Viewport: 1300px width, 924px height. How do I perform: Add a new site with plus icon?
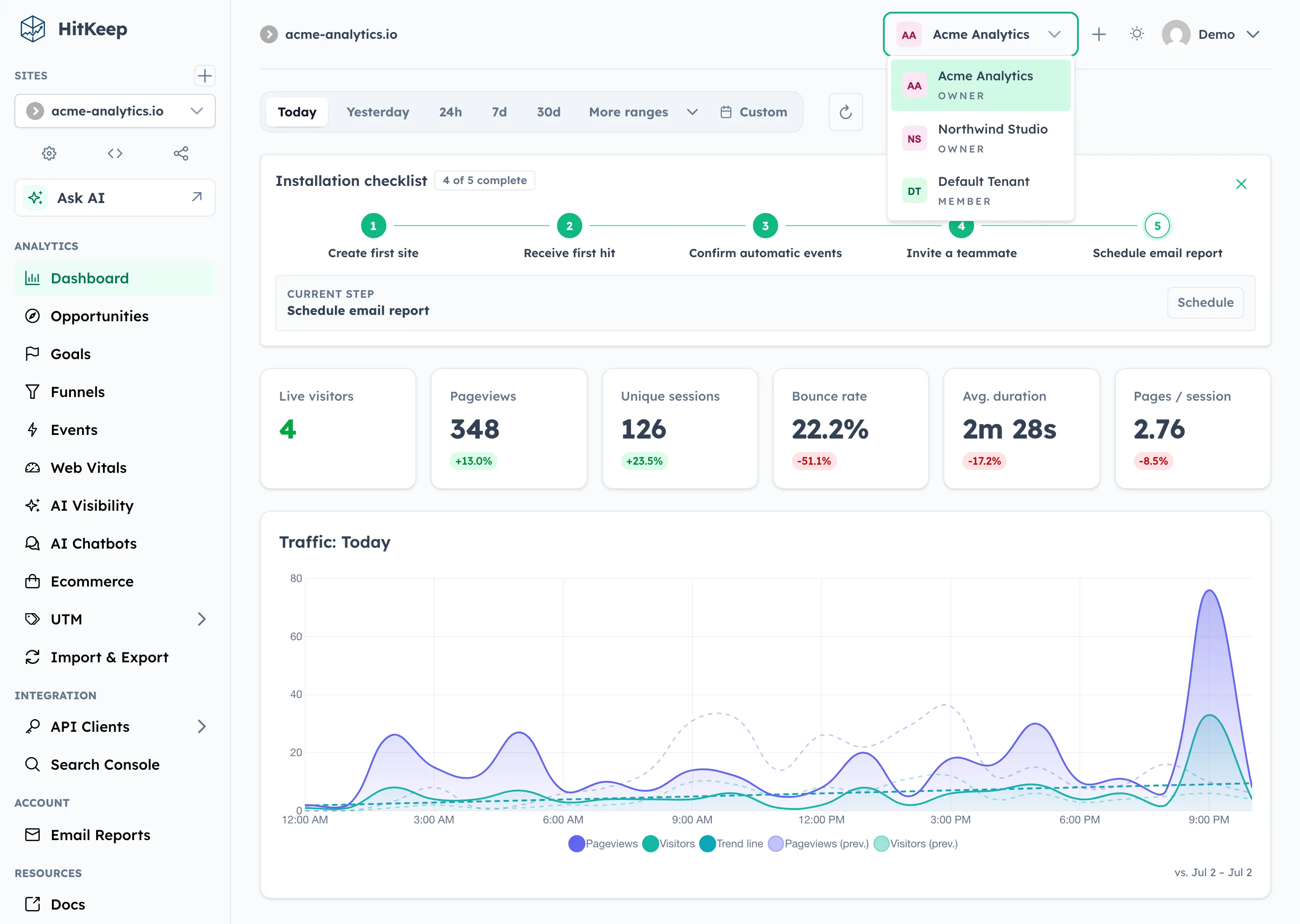[204, 76]
